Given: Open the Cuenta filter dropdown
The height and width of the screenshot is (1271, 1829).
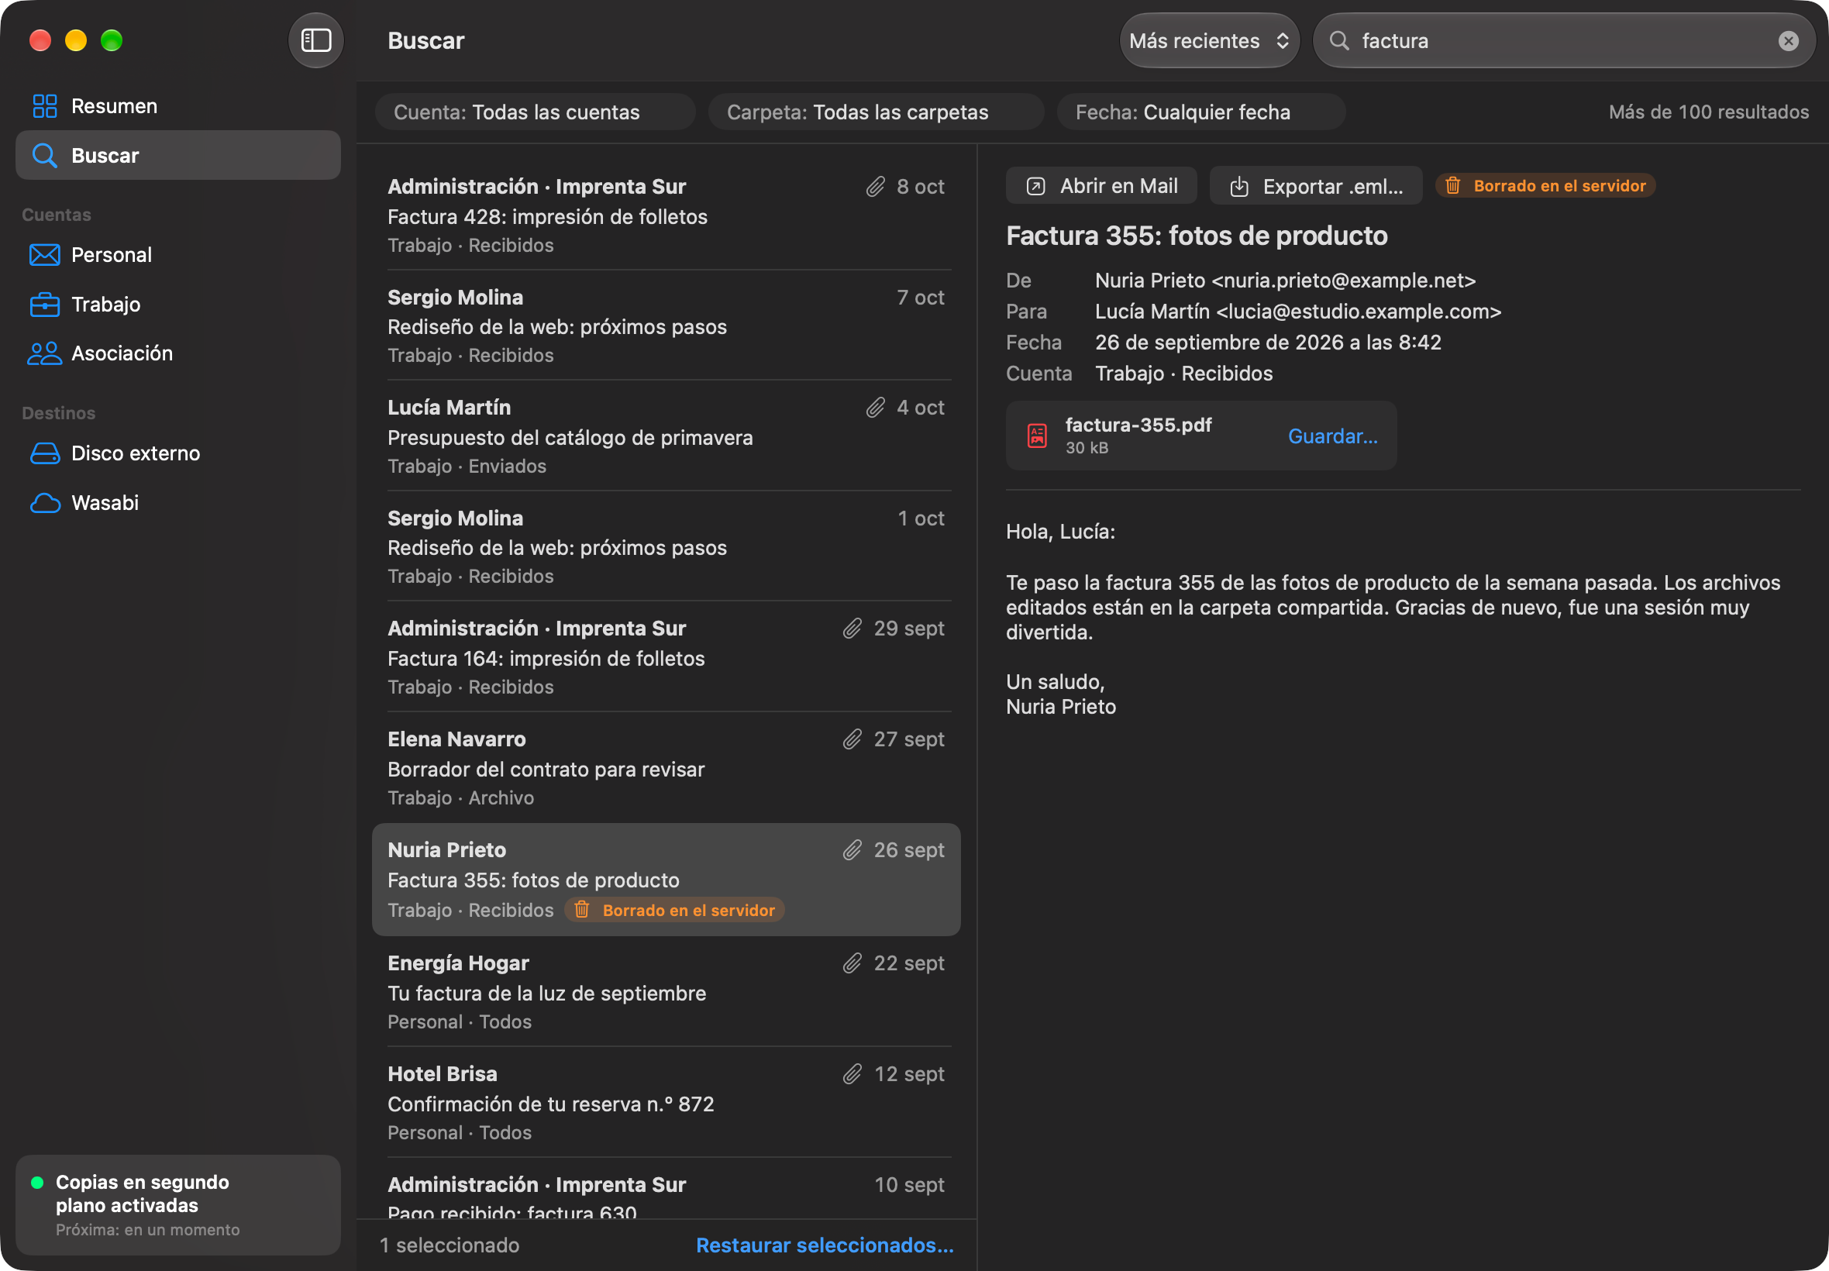Looking at the screenshot, I should point(535,112).
